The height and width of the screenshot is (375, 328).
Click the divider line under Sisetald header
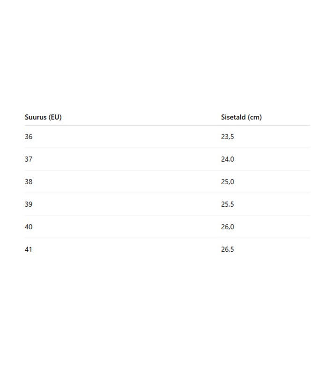pos(266,125)
